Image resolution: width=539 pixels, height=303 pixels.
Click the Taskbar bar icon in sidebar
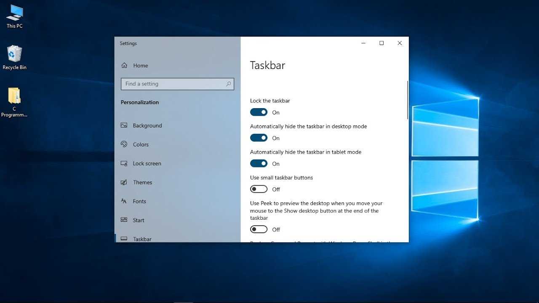pos(124,239)
